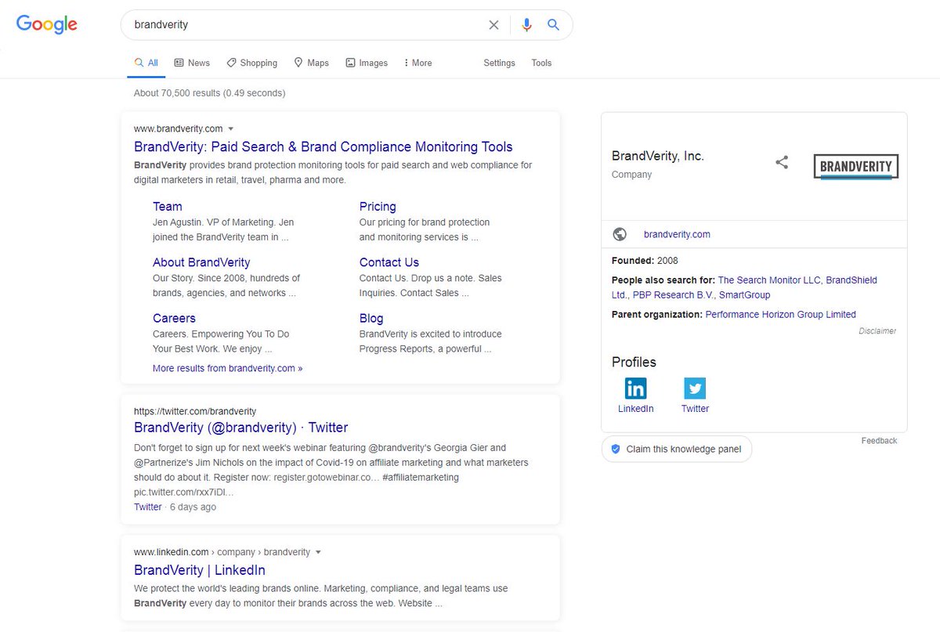Click the BrandVerity, Inc. panel heading

[658, 156]
